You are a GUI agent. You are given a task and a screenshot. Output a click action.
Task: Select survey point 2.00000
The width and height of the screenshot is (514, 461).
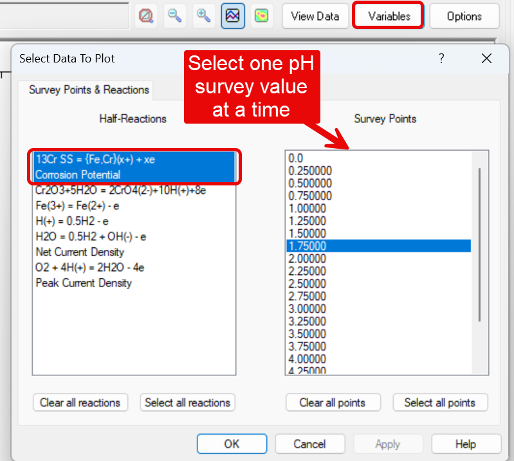(379, 259)
